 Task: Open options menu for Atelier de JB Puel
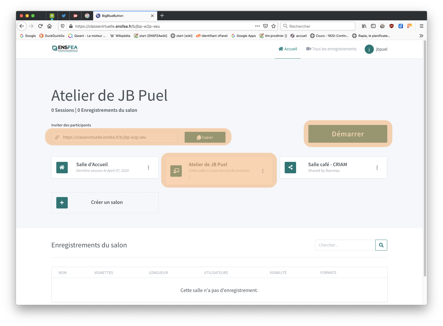[x=263, y=171]
